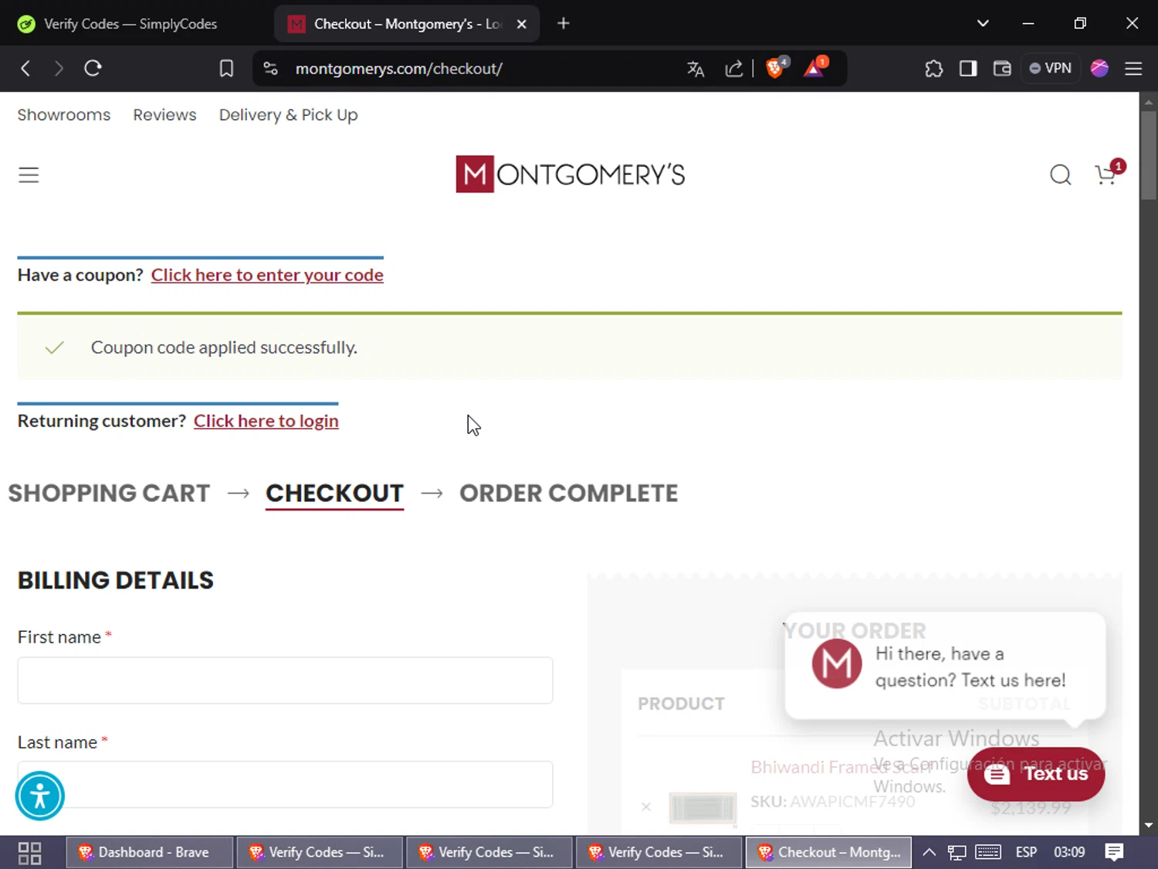Viewport: 1158px width, 869px height.
Task: Open Windows notification center icon
Action: point(1114,853)
